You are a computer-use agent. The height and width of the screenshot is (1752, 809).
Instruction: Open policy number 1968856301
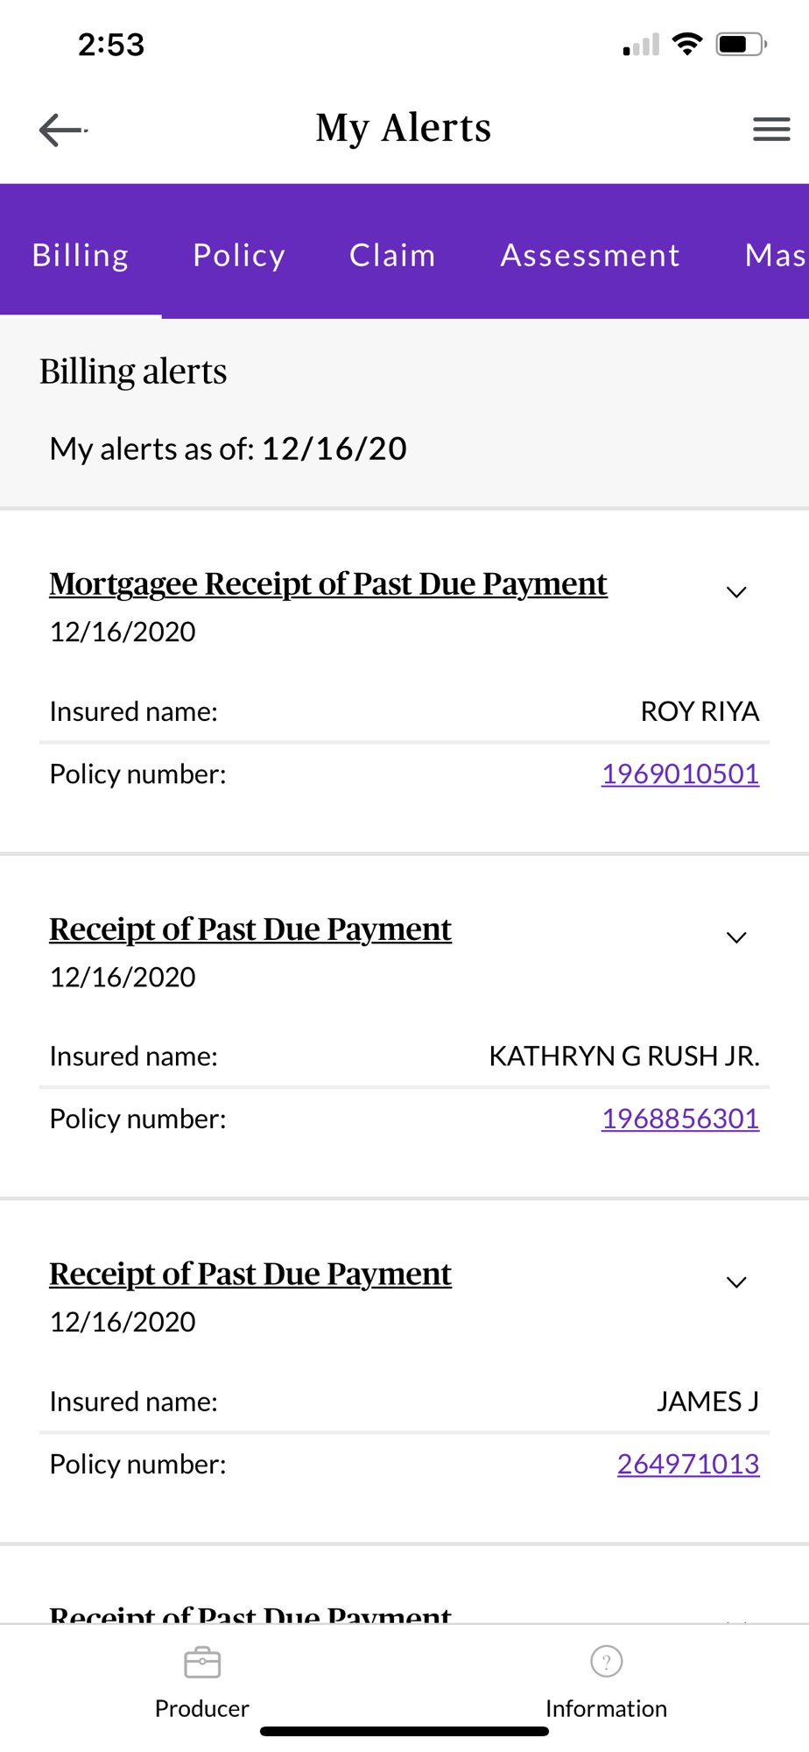[679, 1119]
